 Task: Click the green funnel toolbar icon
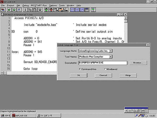93,10
